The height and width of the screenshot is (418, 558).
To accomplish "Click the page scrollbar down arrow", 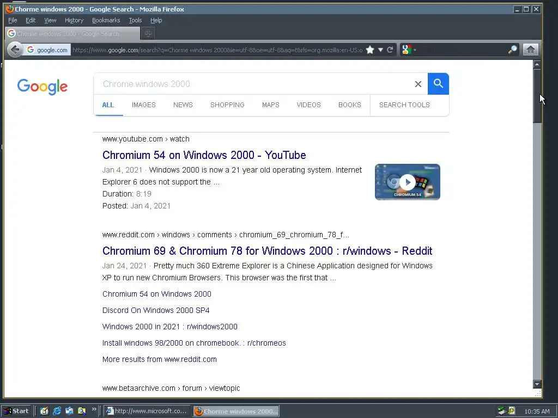I will click(537, 384).
